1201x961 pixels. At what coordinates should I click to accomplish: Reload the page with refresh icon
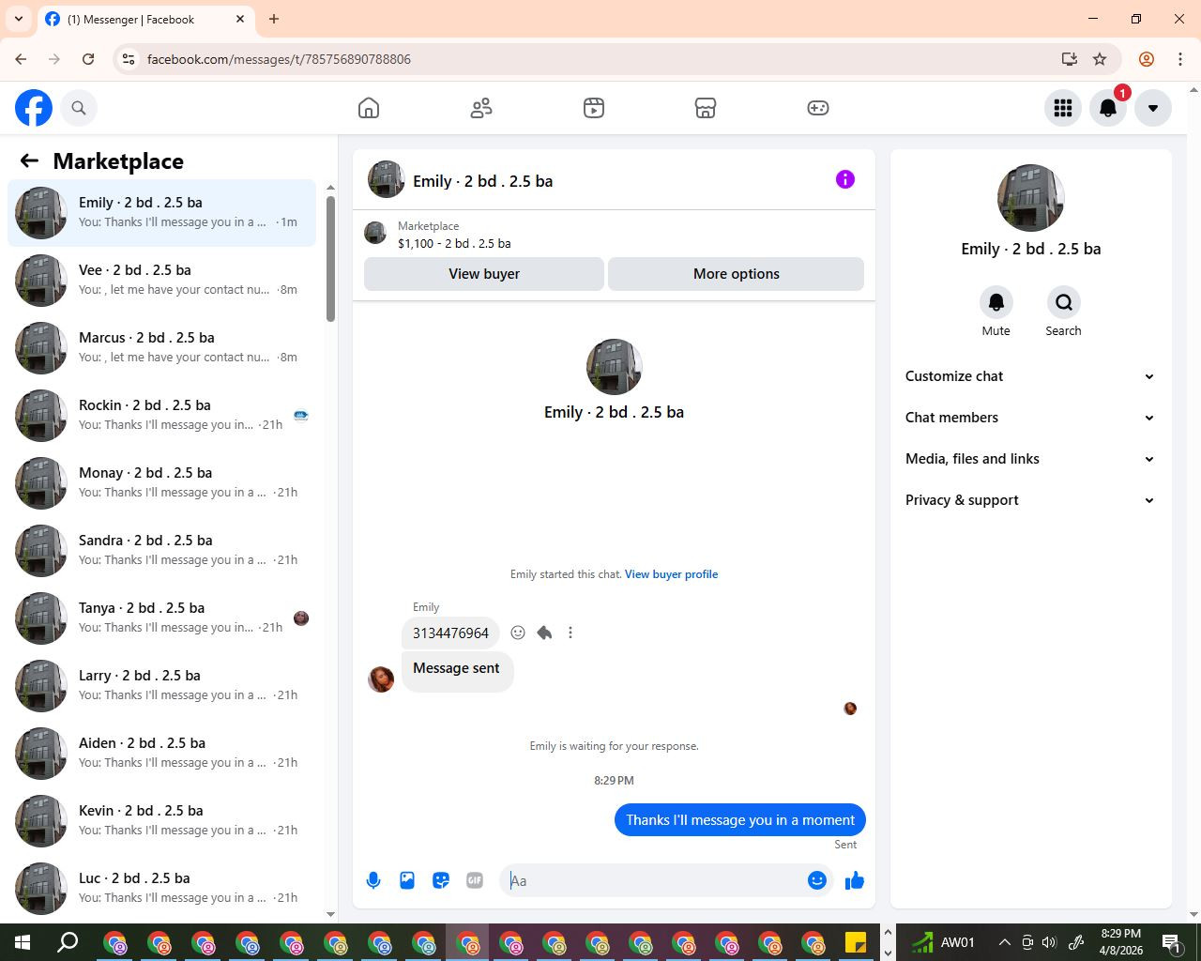(88, 59)
